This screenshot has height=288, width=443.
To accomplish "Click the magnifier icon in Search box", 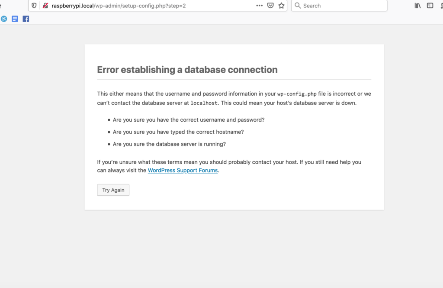I will click(x=298, y=6).
